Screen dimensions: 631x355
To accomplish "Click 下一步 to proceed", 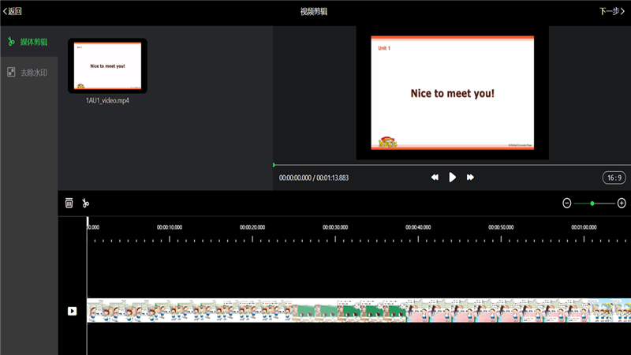I will pyautogui.click(x=612, y=11).
